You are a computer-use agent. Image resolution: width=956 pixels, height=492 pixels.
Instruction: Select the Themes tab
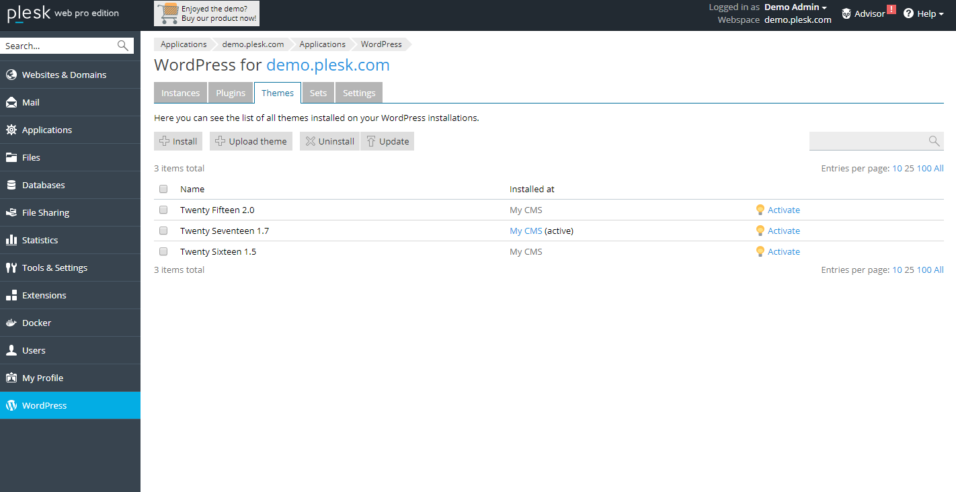(x=278, y=93)
